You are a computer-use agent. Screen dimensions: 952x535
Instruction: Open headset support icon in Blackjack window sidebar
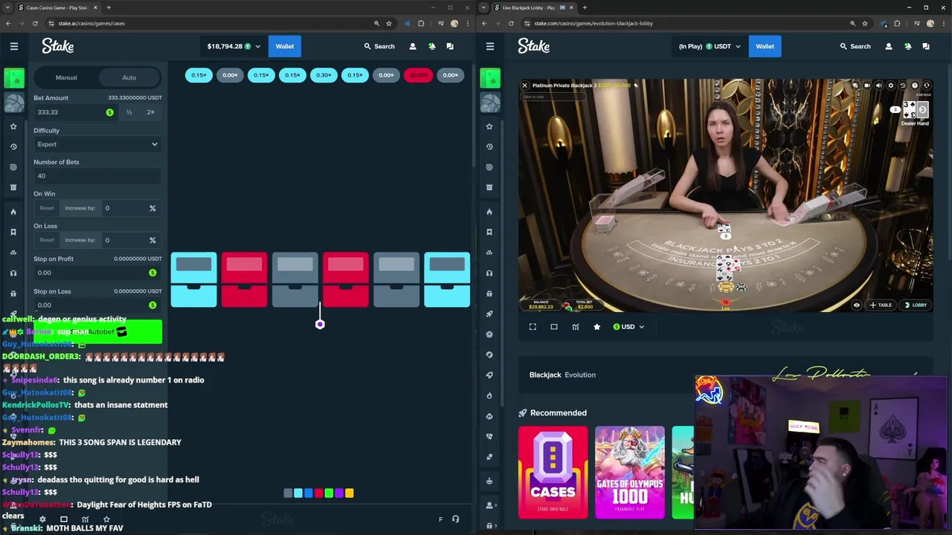click(x=489, y=273)
